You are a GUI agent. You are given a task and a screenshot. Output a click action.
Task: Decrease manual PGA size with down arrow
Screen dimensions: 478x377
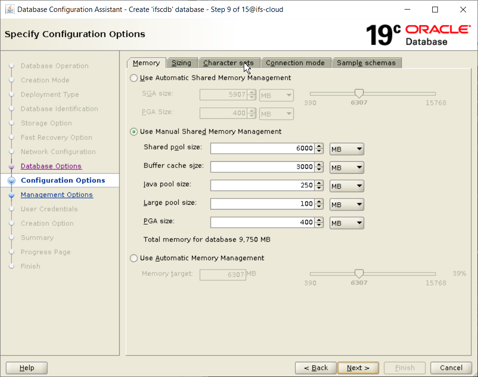pos(319,225)
